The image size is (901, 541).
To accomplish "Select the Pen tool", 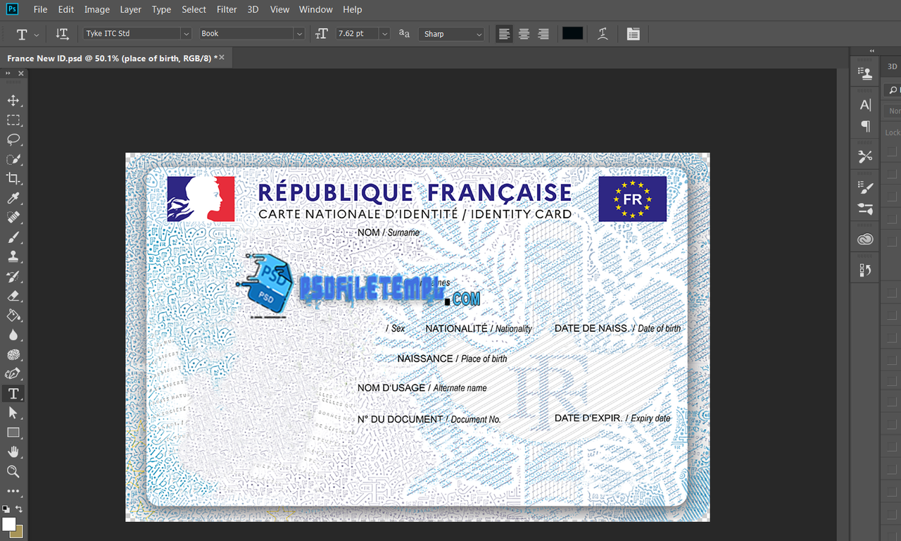I will [13, 374].
